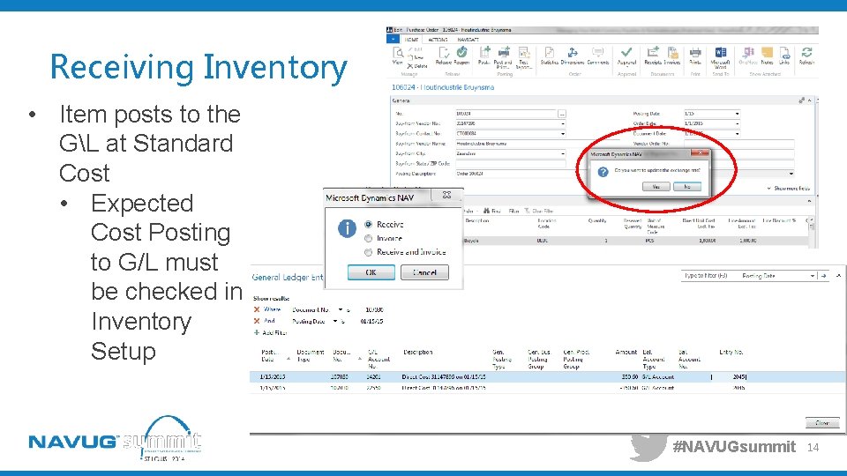The width and height of the screenshot is (847, 476).
Task: Switch to the NAVIGATE ribbon tab
Action: point(468,40)
